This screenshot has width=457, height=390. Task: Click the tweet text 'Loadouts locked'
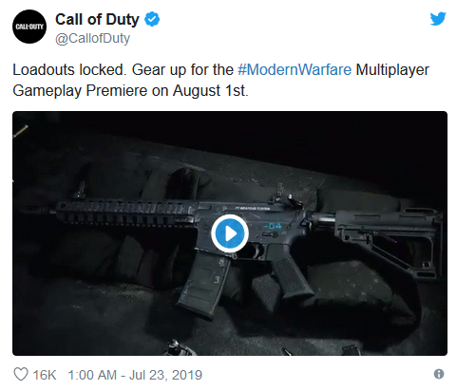pos(69,69)
